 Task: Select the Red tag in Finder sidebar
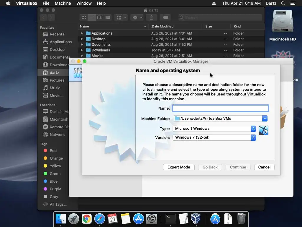pos(50,150)
